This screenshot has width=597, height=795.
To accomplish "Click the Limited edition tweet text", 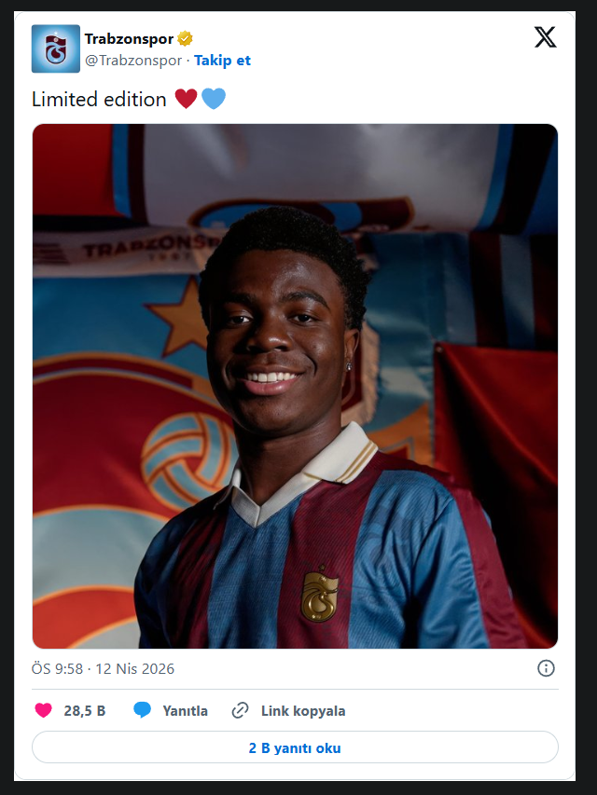I will (99, 99).
